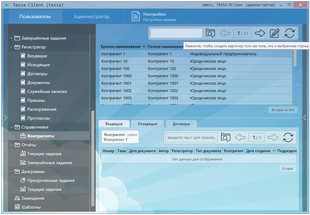This screenshot has width=310, height=215.
Task: Select row Контрагент 10
Action: point(196,61)
